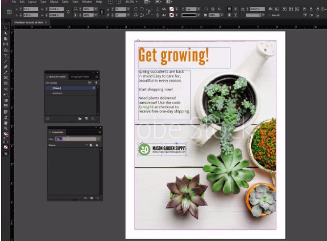This screenshot has height=241, width=327.
Task: Click Create New Hyperlink icon in Hyperlinks panel
Action: point(91,198)
